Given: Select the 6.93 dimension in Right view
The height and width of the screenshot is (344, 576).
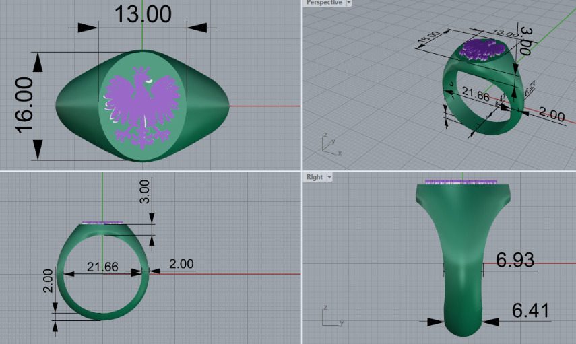Looking at the screenshot, I should click(x=515, y=260).
